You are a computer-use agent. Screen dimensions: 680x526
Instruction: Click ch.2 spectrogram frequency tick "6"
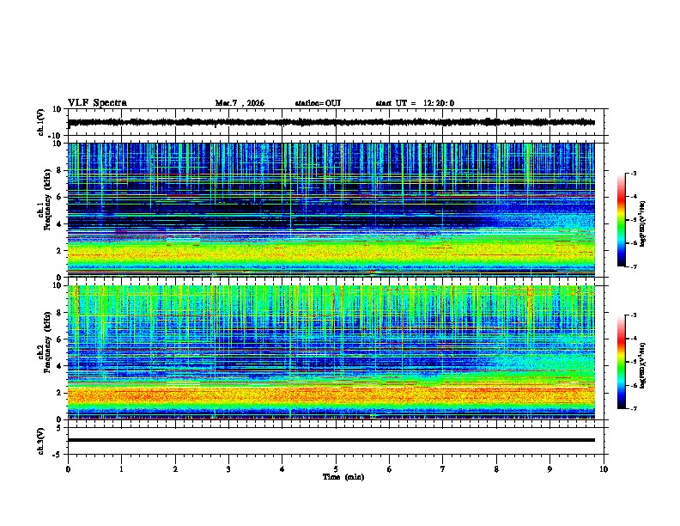[x=59, y=339]
